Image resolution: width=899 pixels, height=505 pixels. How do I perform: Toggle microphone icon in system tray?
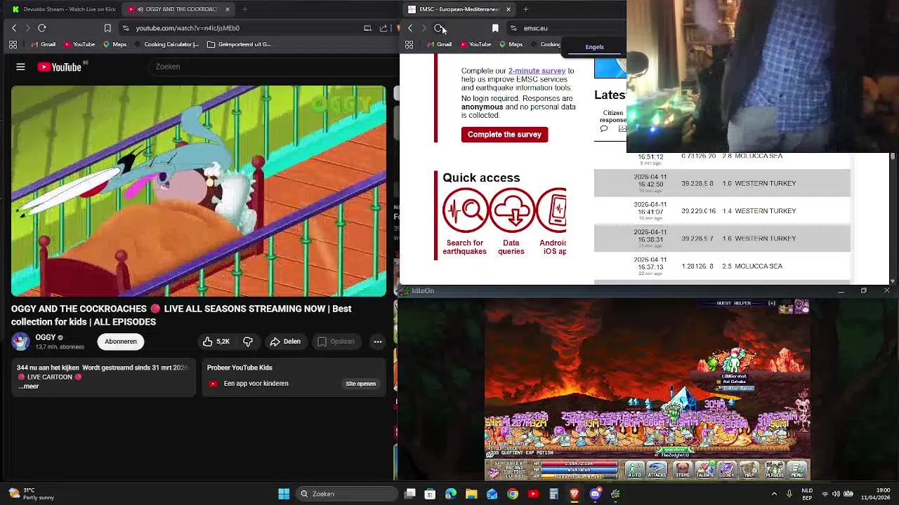[x=789, y=494]
